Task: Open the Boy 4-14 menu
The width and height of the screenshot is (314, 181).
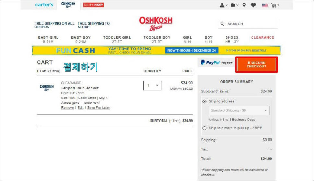Action: point(209,39)
